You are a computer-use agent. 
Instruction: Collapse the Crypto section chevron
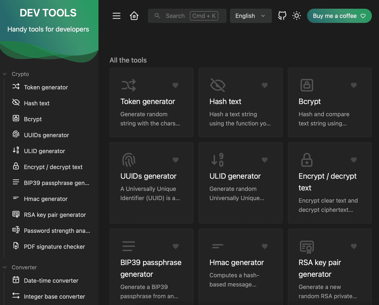click(x=5, y=74)
